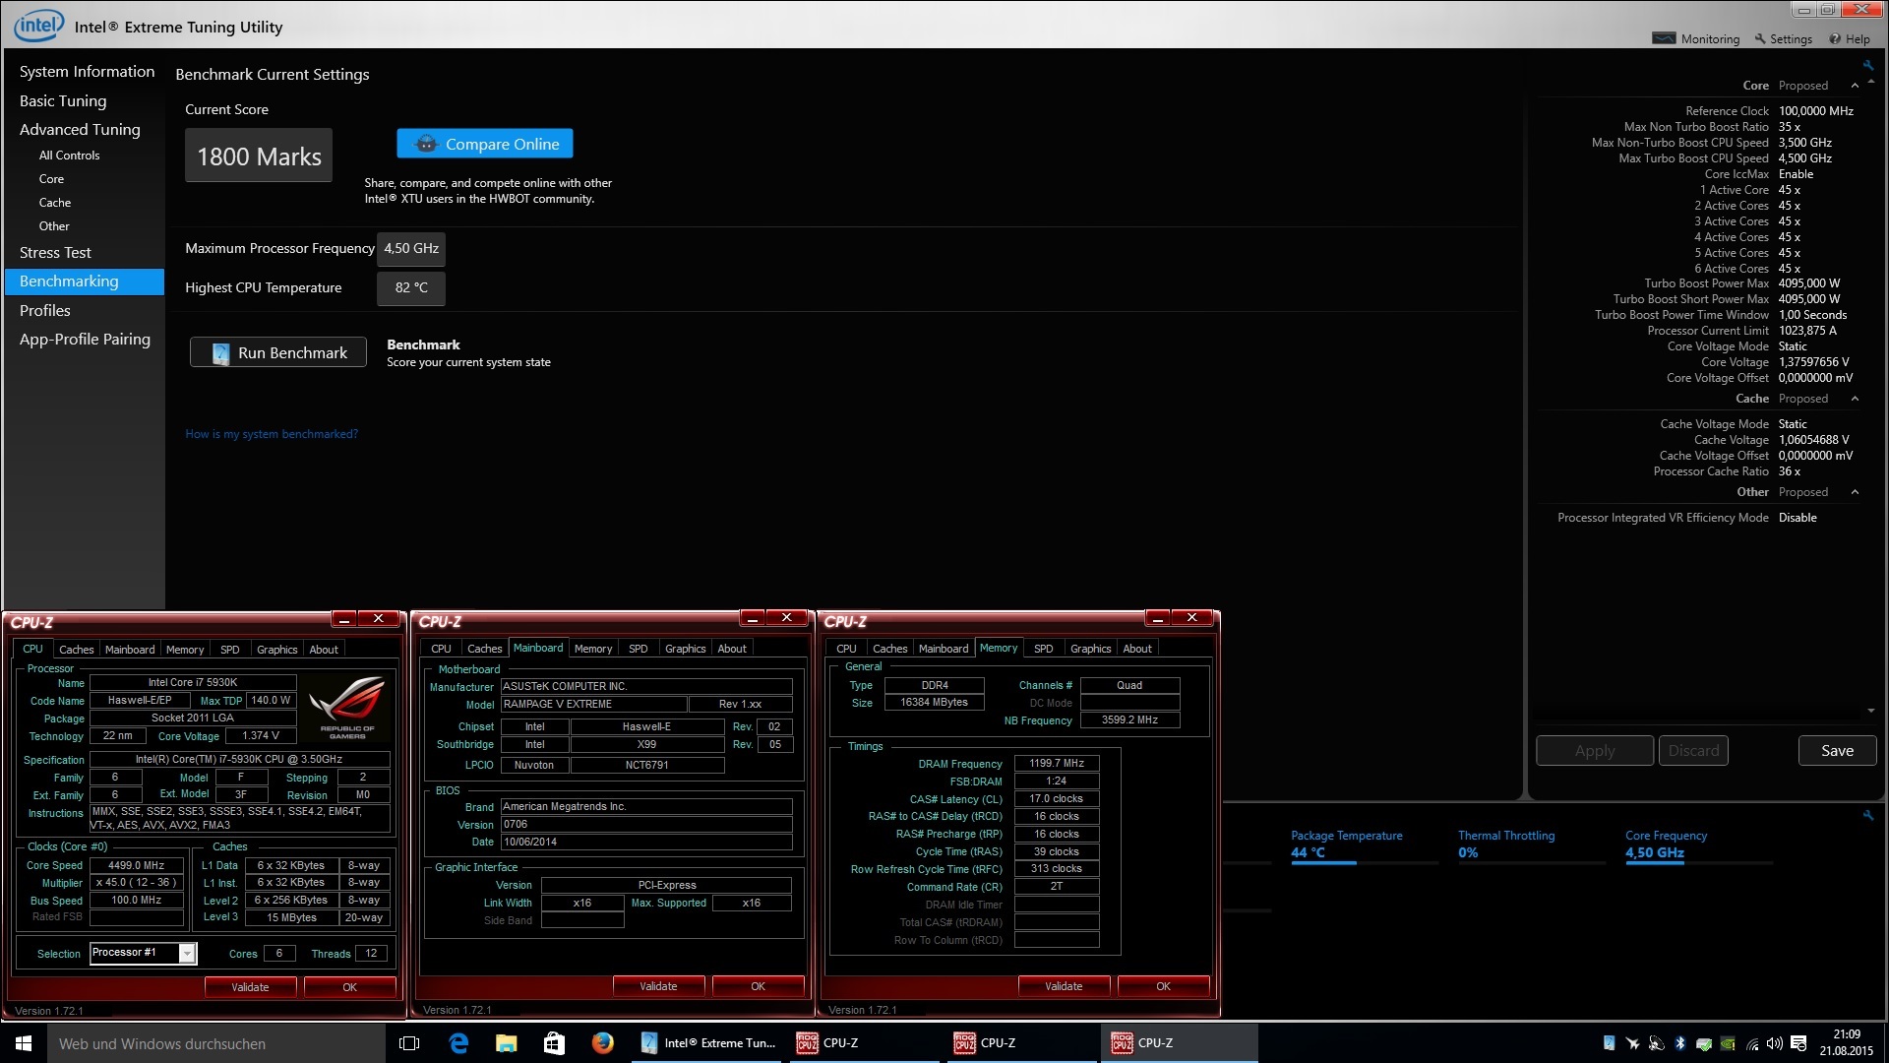Open Help from top bar

click(1850, 39)
